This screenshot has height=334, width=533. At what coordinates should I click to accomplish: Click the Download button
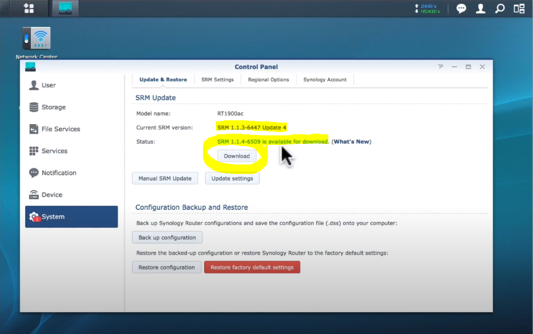click(x=237, y=156)
